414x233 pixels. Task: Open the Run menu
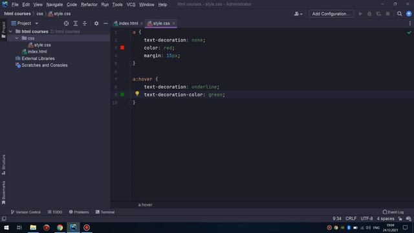105,5
